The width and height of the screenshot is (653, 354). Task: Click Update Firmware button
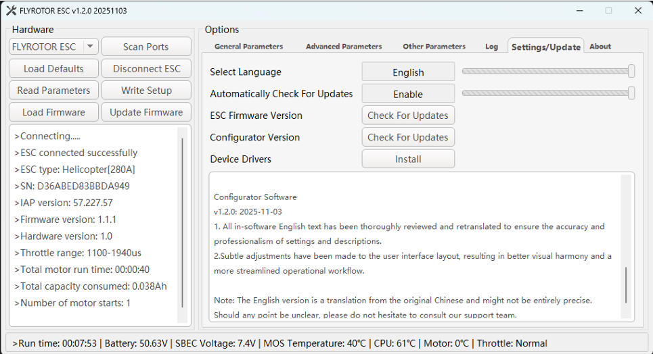[146, 112]
